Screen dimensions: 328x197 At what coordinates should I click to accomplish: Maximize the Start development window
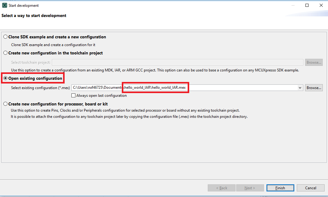307,5
